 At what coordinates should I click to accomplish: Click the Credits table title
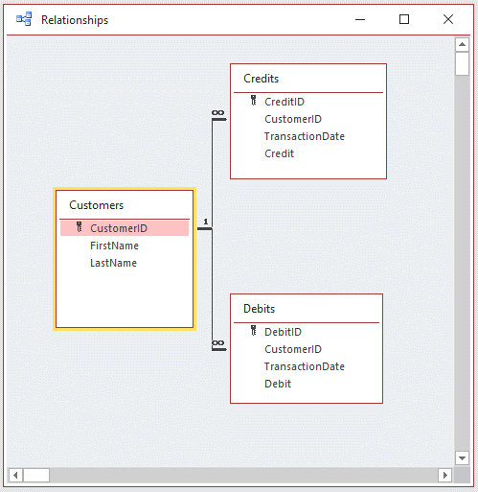click(x=261, y=79)
